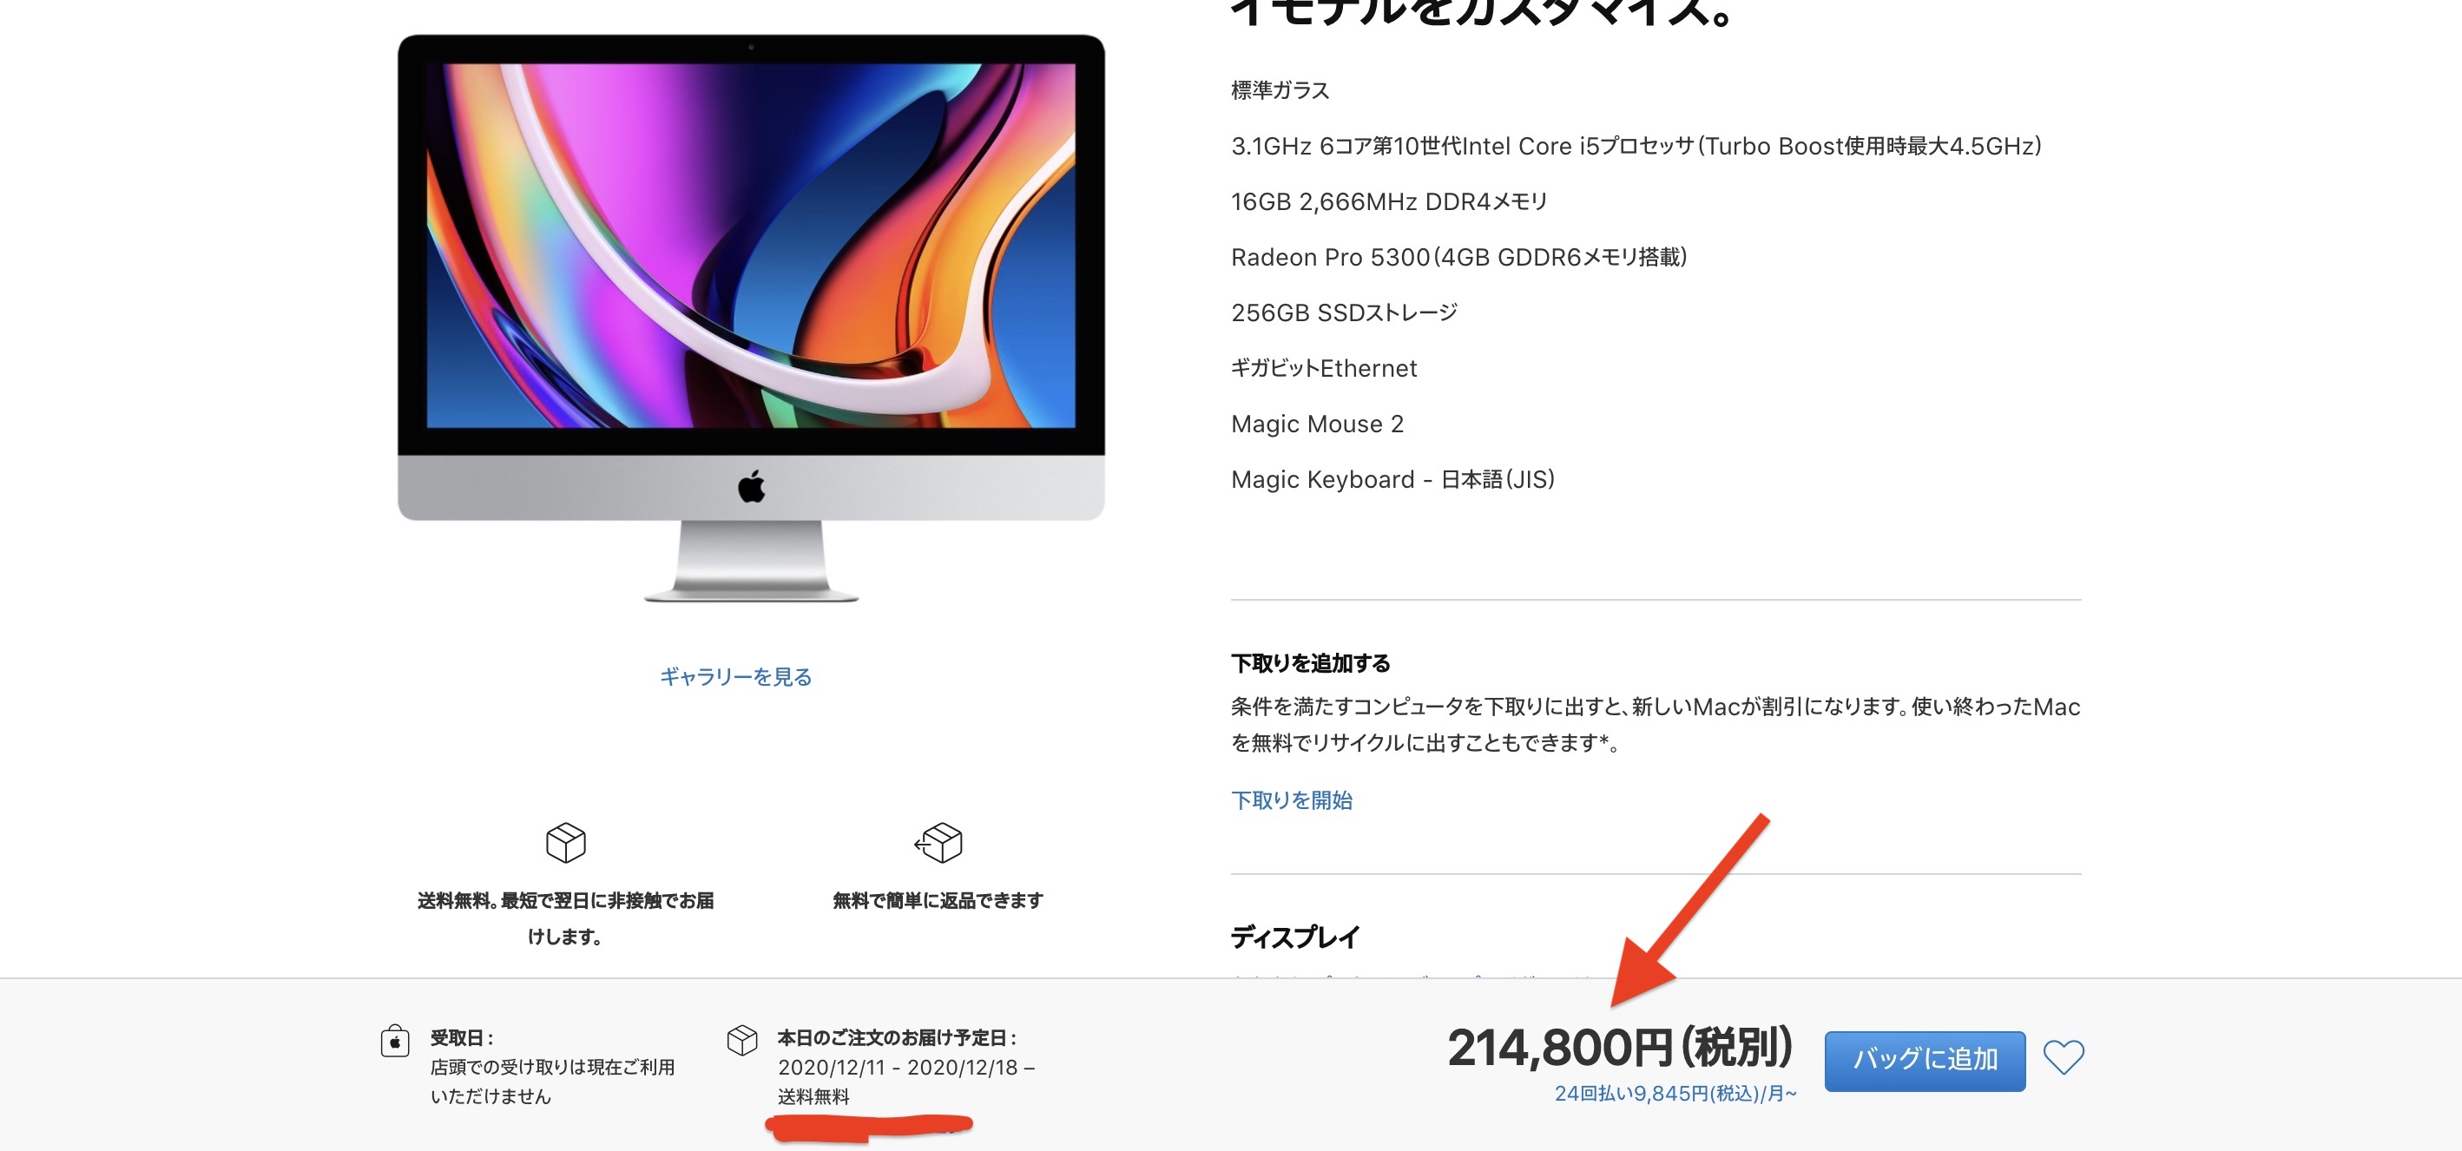Viewport: 2462px width, 1151px height.
Task: Open the 24回払い monthly payment link
Action: (x=1675, y=1094)
